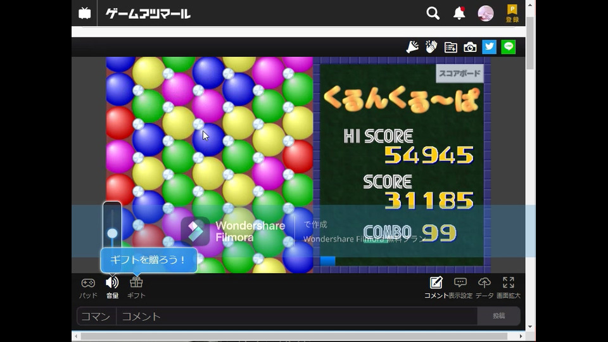
Task: Click the horizontal scrollbar left arrow
Action: point(76,336)
